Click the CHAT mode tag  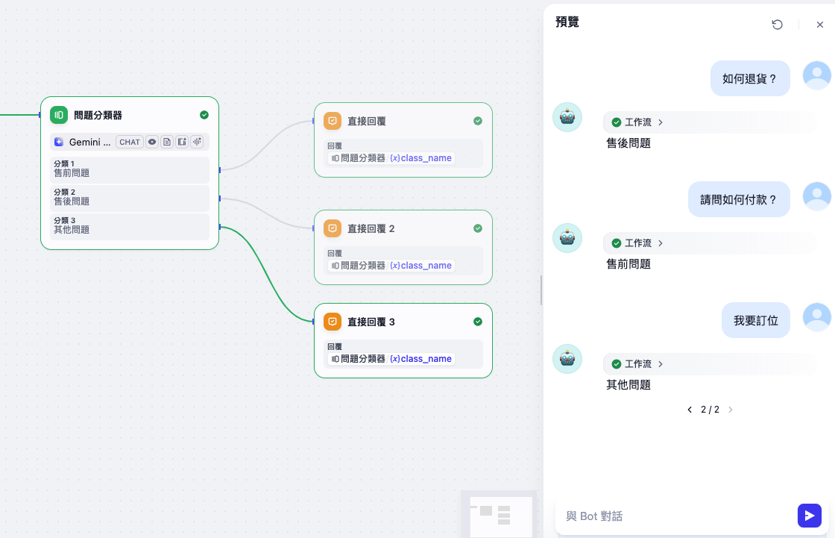click(130, 142)
